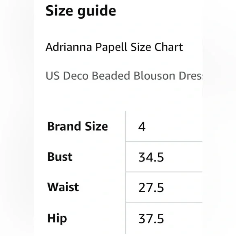Click the word guide in the heading

click(x=96, y=12)
